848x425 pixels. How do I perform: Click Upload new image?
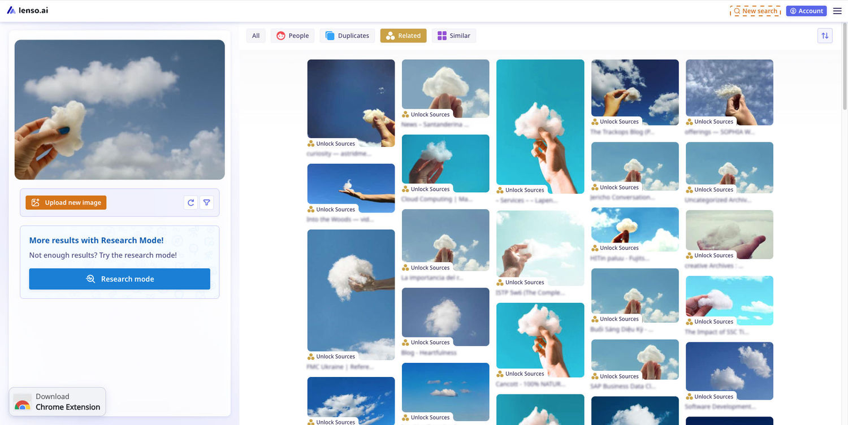66,202
